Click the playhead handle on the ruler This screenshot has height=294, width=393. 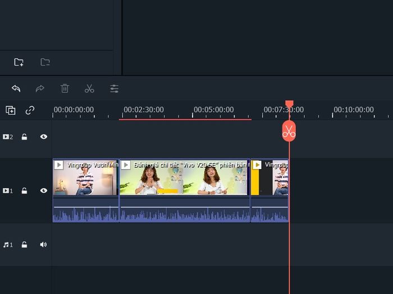pyautogui.click(x=289, y=104)
